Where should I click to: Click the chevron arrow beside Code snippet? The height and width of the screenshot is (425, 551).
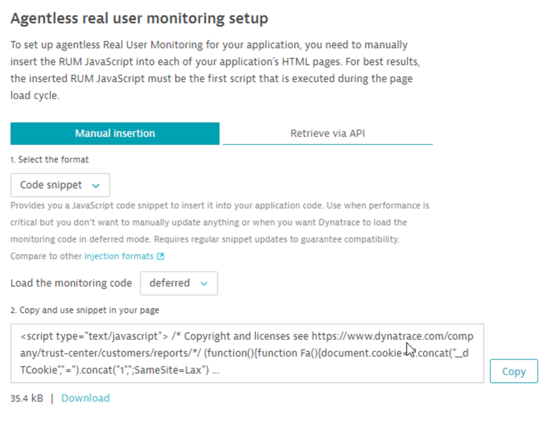96,185
